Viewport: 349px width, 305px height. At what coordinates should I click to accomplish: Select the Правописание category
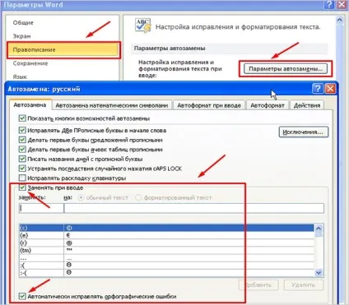point(63,50)
